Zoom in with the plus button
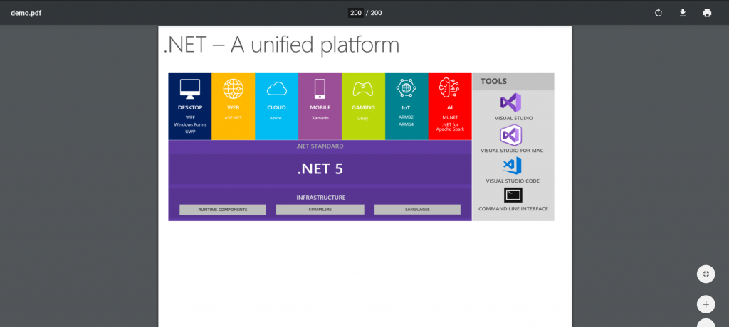 point(706,305)
